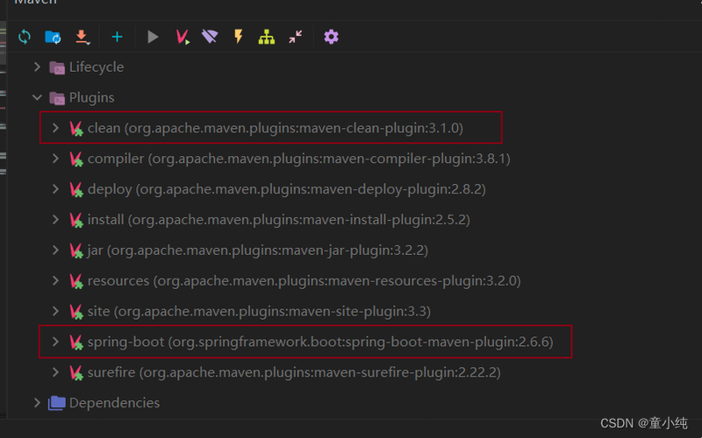
Task: Toggle offline mode
Action: pos(210,37)
